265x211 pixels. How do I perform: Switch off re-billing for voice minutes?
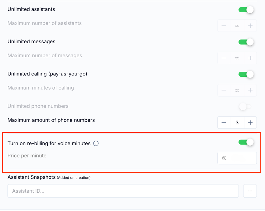pyautogui.click(x=246, y=142)
